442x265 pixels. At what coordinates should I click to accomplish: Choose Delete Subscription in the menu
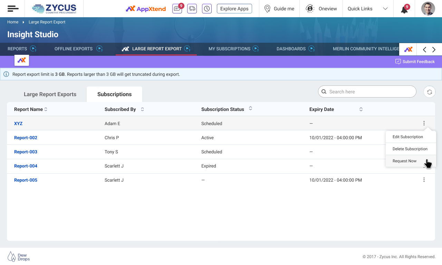point(410,149)
